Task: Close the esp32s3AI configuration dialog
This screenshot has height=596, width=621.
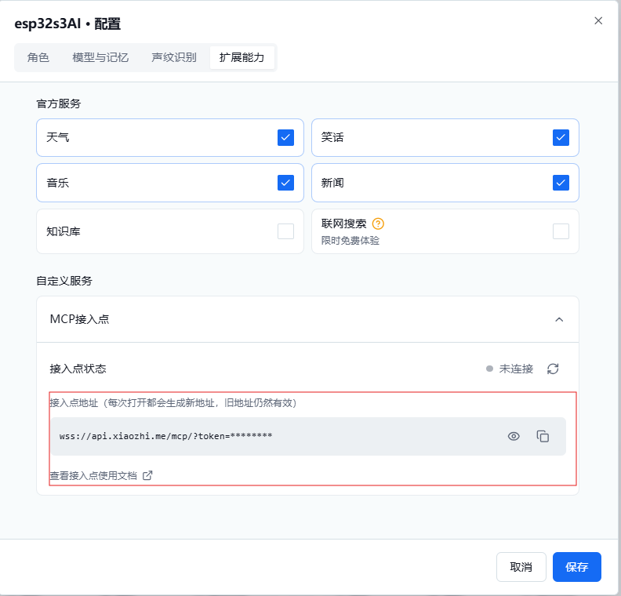Action: coord(598,20)
